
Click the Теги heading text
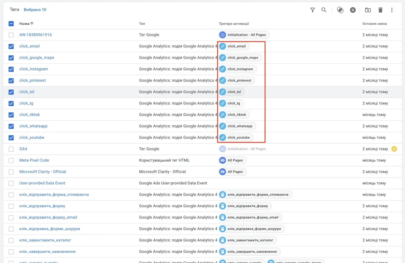click(x=15, y=9)
